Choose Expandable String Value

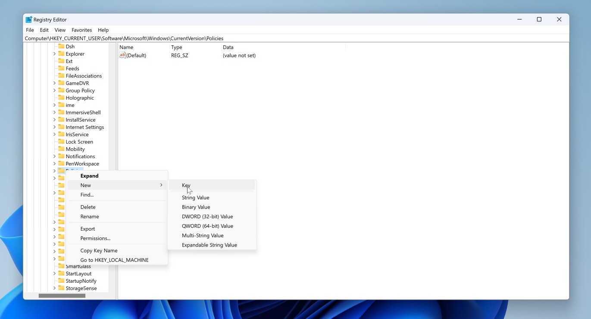point(212,245)
